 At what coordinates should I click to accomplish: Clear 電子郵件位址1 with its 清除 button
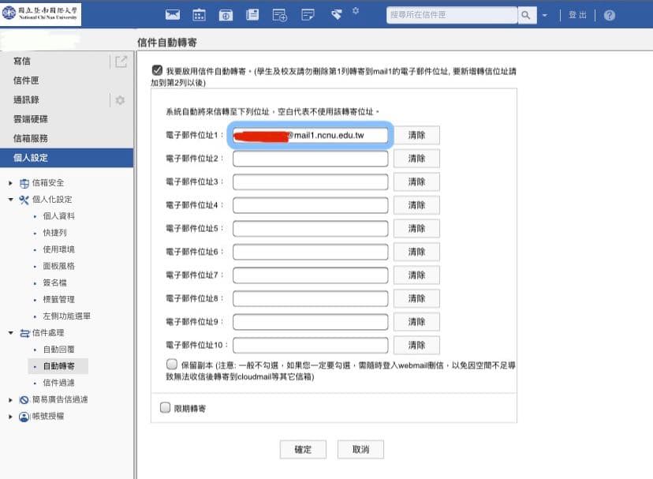click(416, 135)
